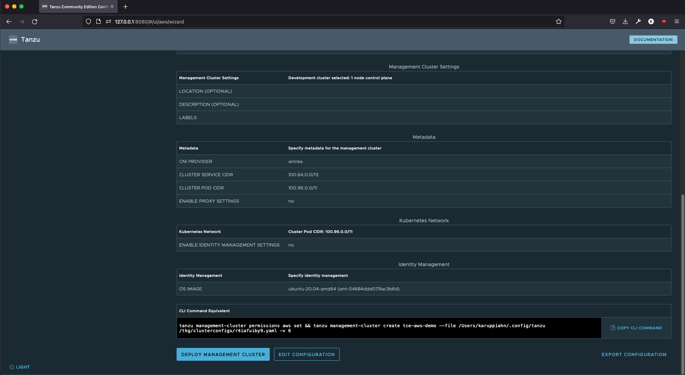Click the LABELS row label
The width and height of the screenshot is (685, 375).
coord(188,118)
